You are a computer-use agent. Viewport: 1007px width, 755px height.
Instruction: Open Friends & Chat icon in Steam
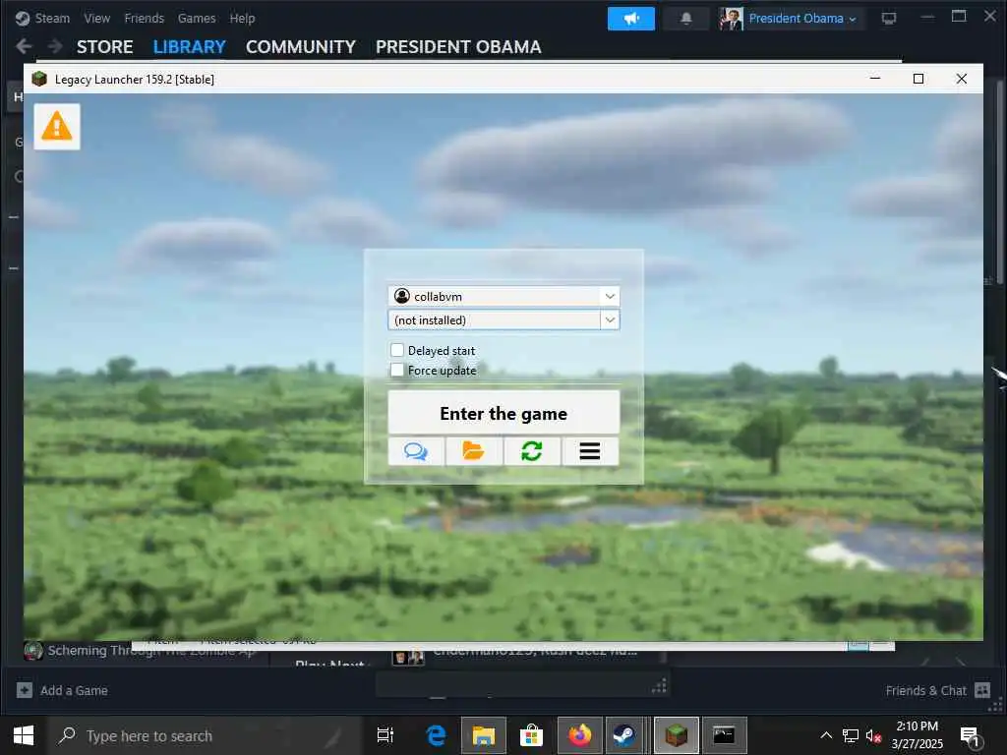(982, 690)
